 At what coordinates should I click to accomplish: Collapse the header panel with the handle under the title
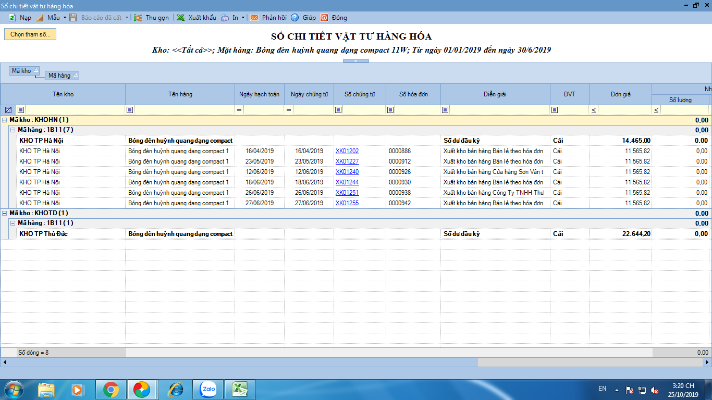(x=356, y=61)
